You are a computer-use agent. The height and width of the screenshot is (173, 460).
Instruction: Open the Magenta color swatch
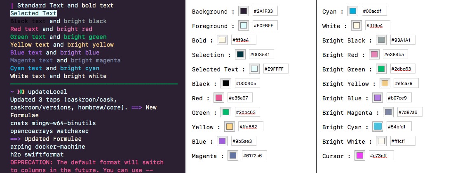tap(233, 156)
